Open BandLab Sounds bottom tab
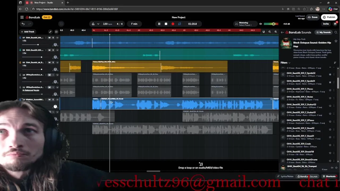The image size is (340, 191). coord(307,176)
